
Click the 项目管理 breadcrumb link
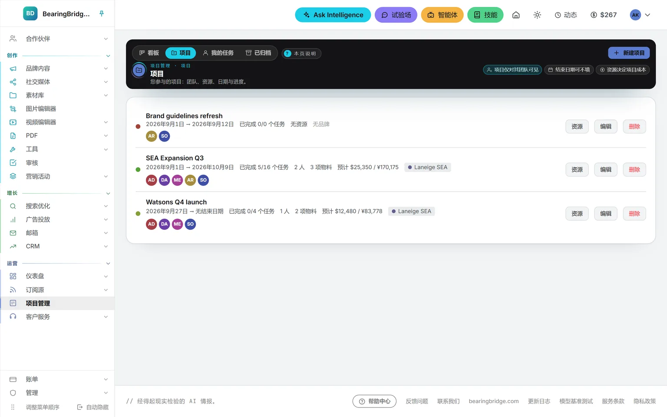(x=160, y=66)
